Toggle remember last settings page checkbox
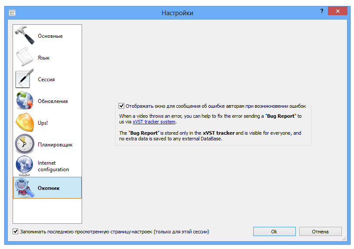 [x=15, y=231]
